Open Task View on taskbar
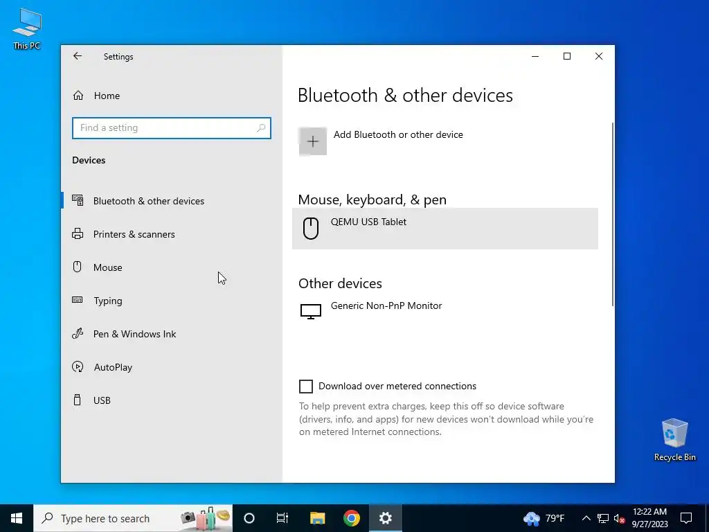 tap(282, 518)
